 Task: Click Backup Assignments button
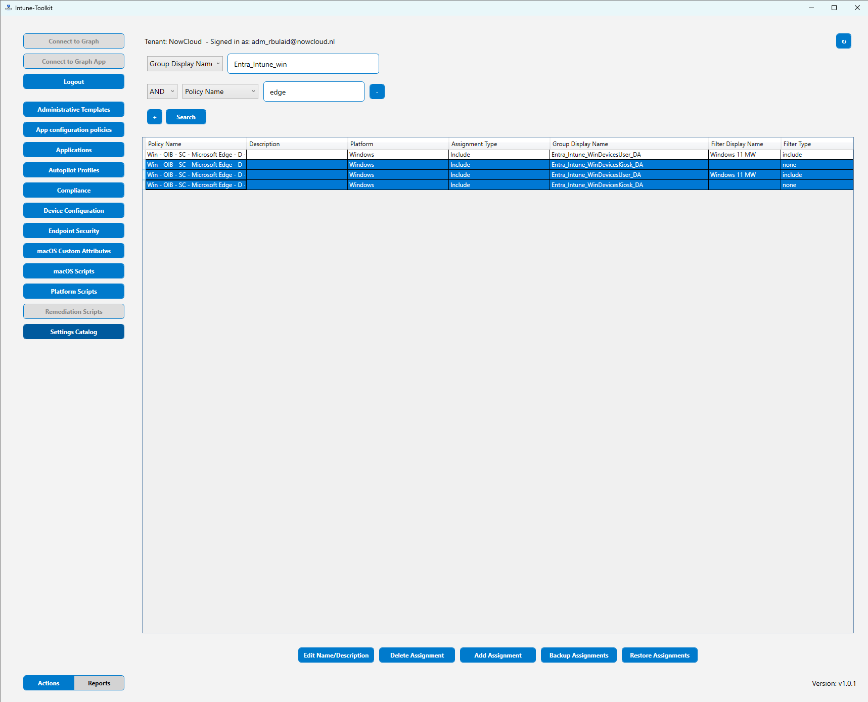click(578, 656)
